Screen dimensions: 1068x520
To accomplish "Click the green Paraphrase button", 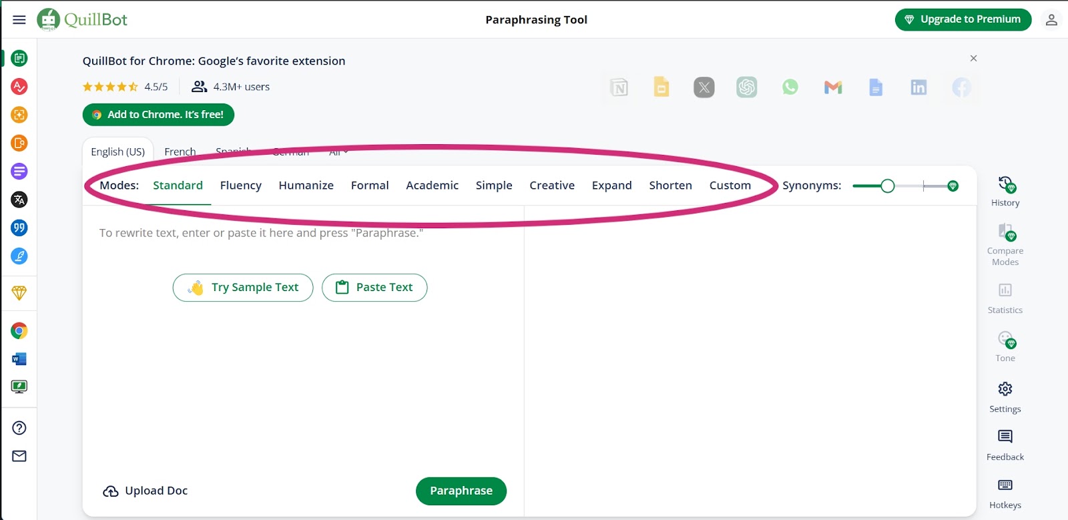I will pos(461,491).
